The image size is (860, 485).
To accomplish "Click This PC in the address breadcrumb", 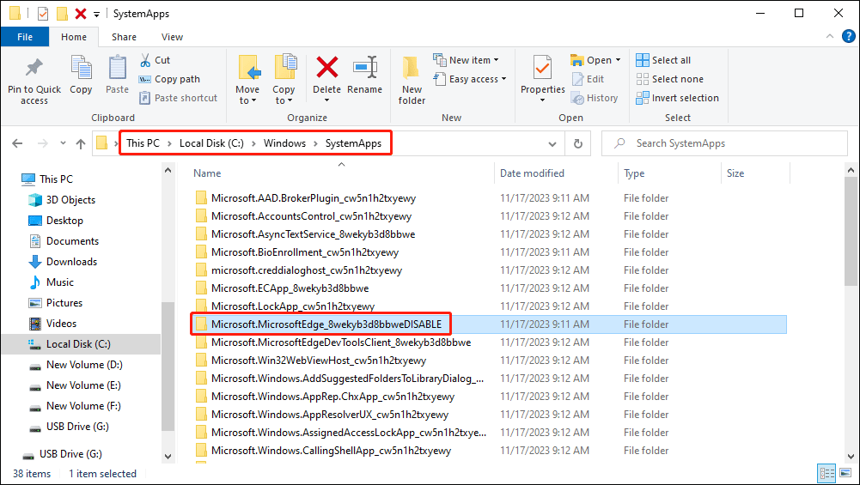I will [143, 143].
